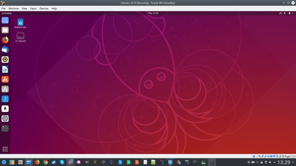296x166 pixels.
Task: Select the sf_Shared desktop icon
Action: [20, 37]
